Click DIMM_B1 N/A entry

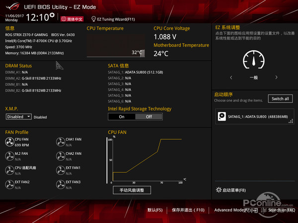pos(16,84)
